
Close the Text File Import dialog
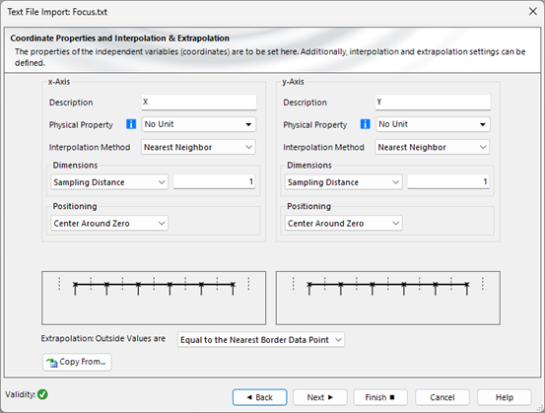click(533, 12)
